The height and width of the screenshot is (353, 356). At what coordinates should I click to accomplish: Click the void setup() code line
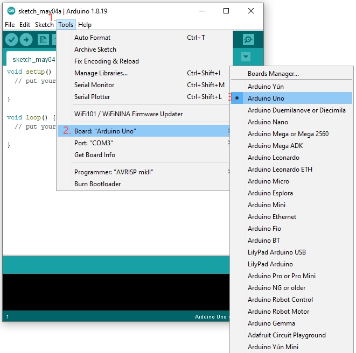tap(29, 72)
